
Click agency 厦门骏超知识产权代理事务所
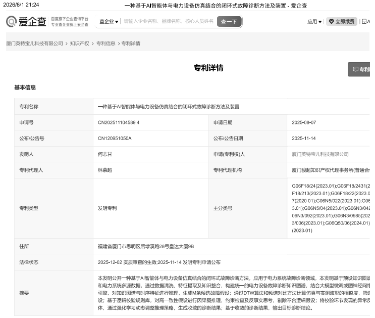point(331,170)
